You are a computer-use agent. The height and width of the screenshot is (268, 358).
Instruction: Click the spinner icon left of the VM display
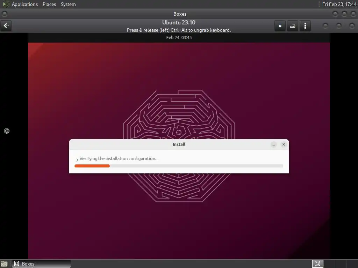(7, 131)
